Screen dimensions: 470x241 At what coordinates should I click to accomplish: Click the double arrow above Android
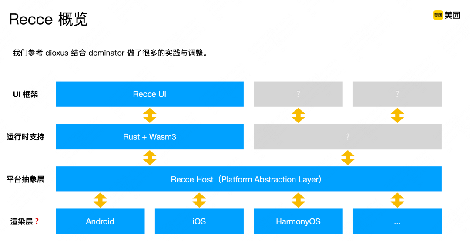pyautogui.click(x=100, y=200)
